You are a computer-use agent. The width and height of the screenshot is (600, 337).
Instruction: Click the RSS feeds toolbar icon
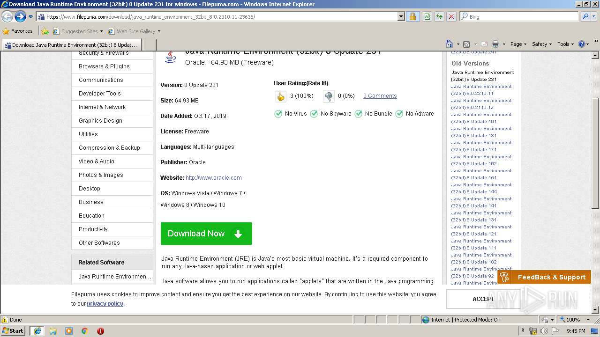point(466,44)
